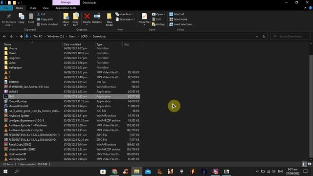Go up one folder level arrow
The width and height of the screenshot is (313, 176).
[21, 37]
